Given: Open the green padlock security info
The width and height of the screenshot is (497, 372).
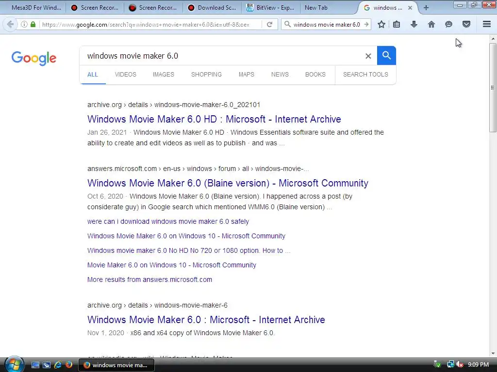Looking at the screenshot, I should pyautogui.click(x=33, y=24).
